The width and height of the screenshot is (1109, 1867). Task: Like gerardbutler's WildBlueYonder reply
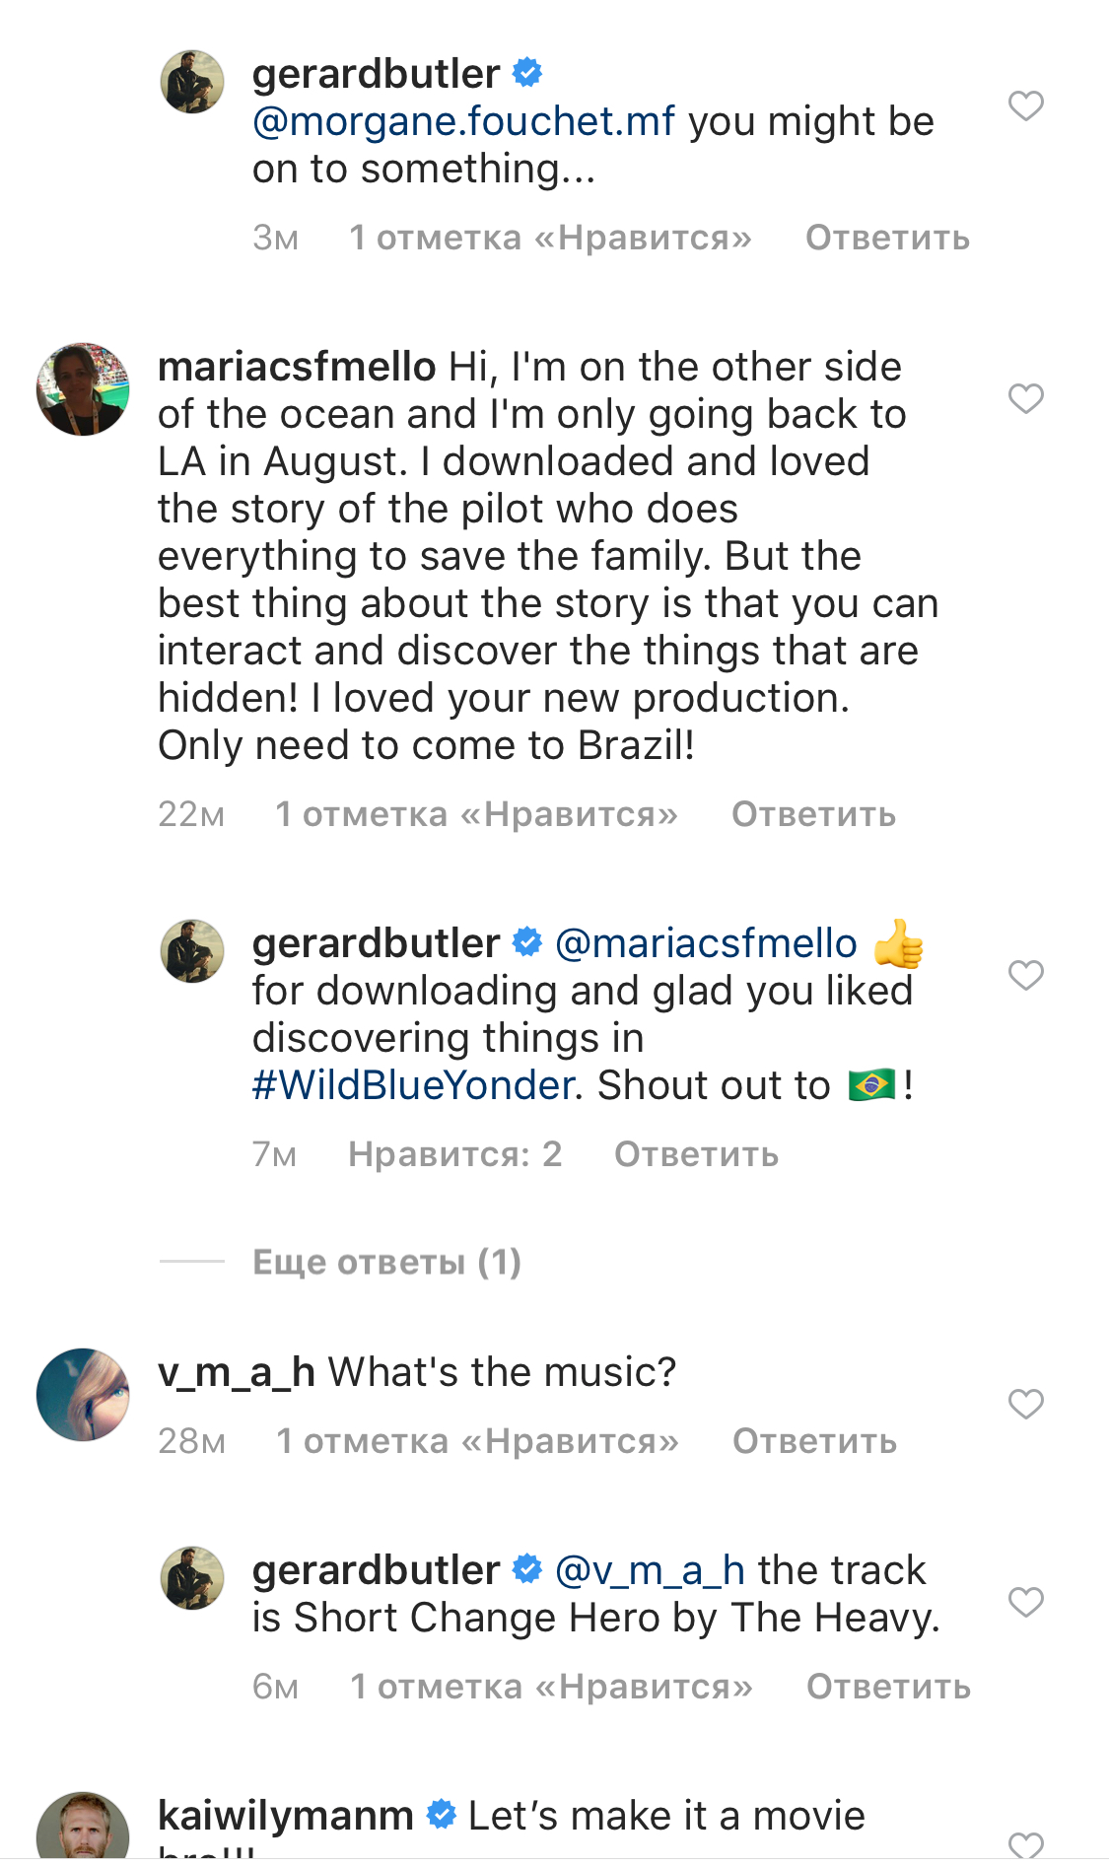pos(1025,975)
